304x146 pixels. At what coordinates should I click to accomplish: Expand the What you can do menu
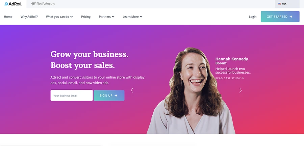(59, 17)
